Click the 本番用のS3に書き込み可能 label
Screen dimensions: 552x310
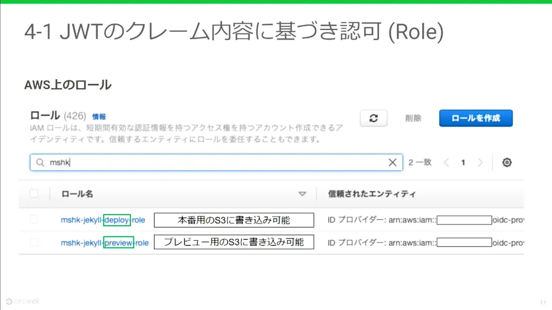[x=234, y=220]
